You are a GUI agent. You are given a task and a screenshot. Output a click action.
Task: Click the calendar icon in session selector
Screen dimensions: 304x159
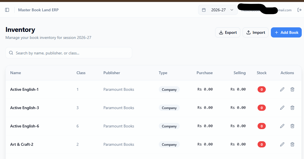pos(204,10)
